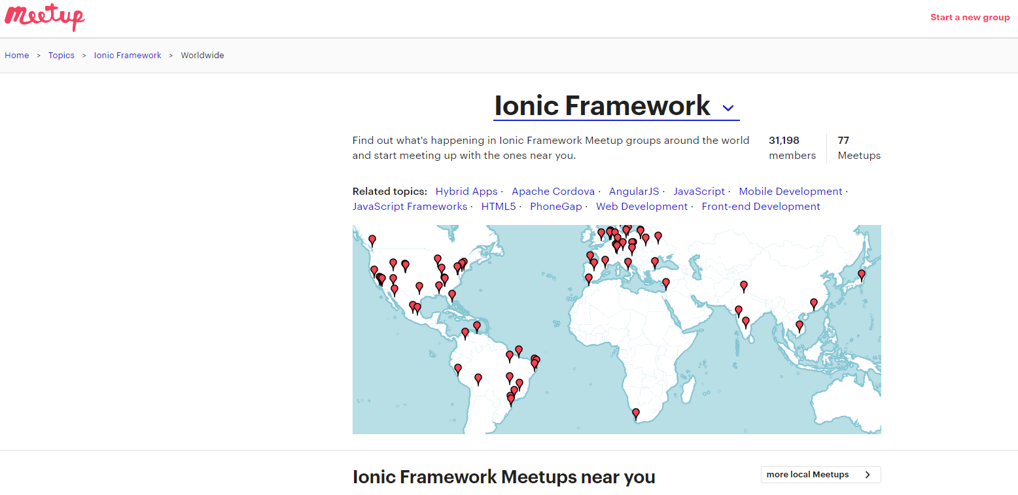Click Start a new group
The height and width of the screenshot is (495, 1018).
point(970,18)
